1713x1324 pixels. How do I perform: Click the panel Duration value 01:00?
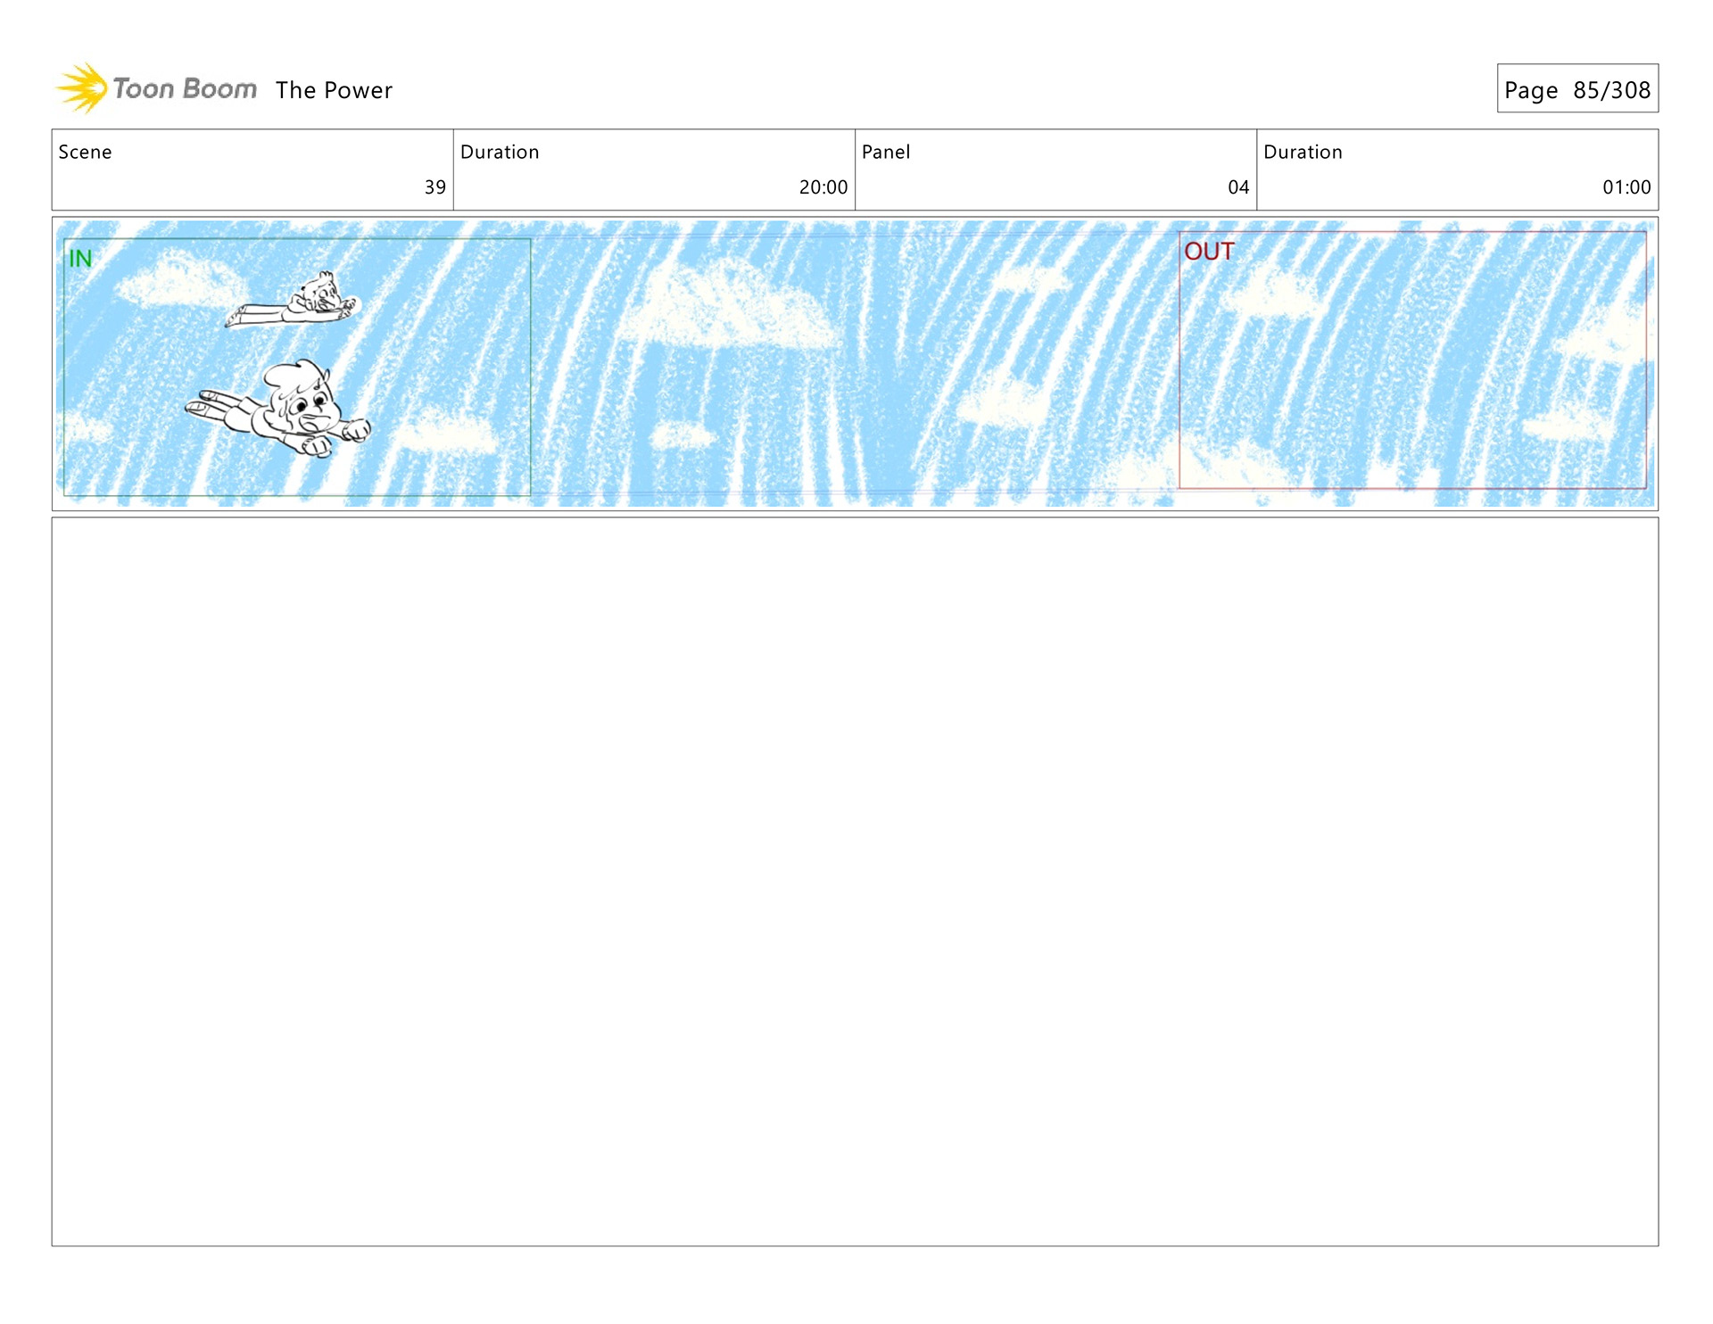[1626, 187]
